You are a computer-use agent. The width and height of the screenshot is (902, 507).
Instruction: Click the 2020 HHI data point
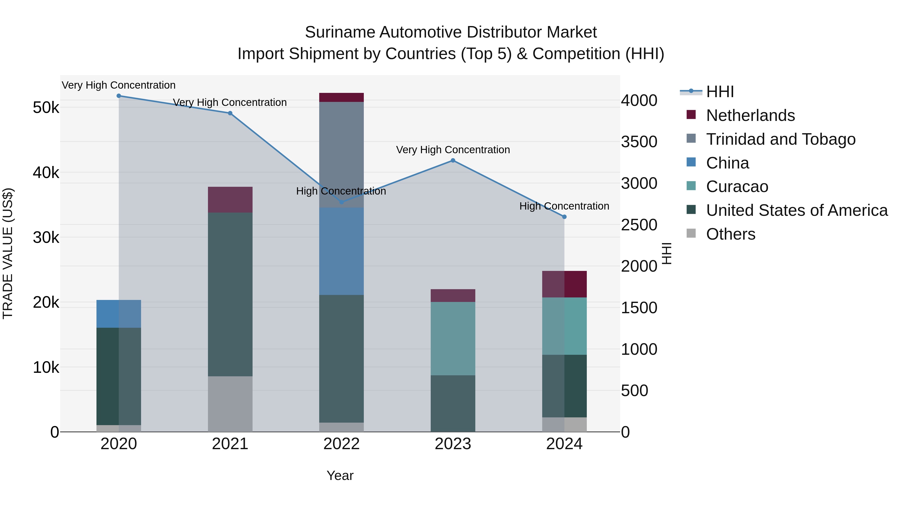(x=119, y=96)
